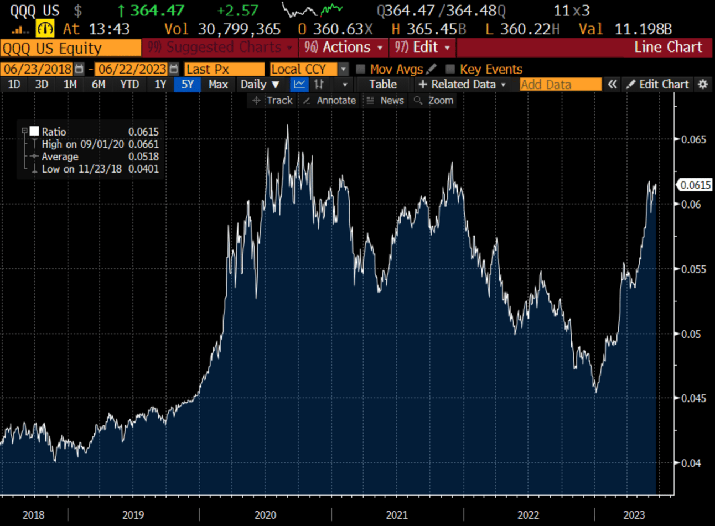Click the yellow clock delay icon
The width and height of the screenshot is (715, 526).
[45, 29]
